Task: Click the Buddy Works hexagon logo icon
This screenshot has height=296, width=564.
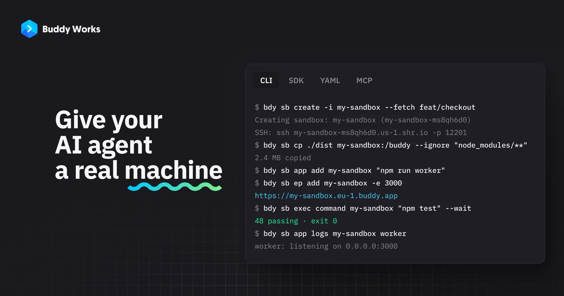Action: coord(29,29)
